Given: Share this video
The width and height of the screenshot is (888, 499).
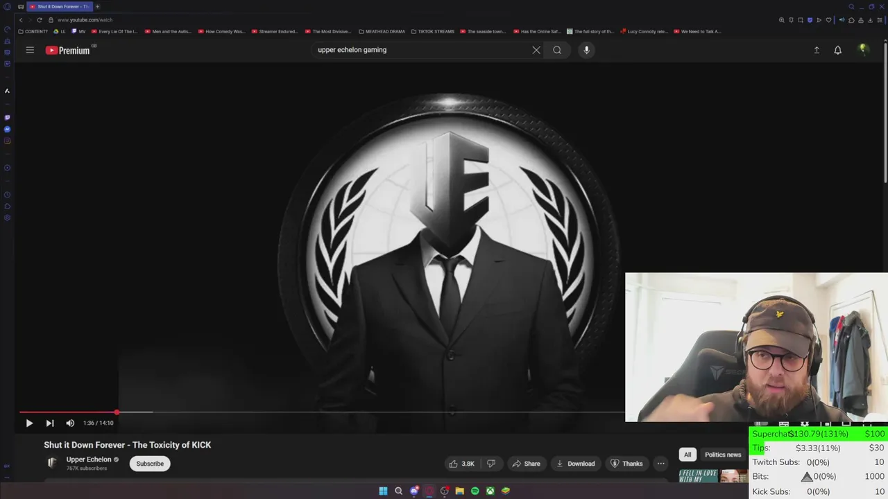Looking at the screenshot, I should [x=526, y=464].
